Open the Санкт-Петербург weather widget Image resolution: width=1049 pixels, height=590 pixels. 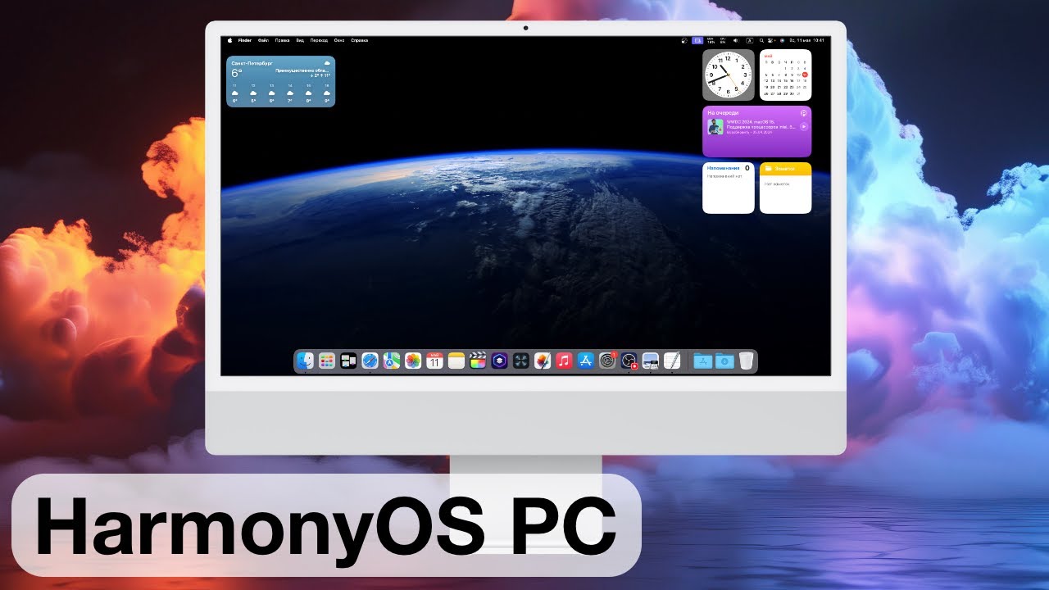(x=280, y=81)
